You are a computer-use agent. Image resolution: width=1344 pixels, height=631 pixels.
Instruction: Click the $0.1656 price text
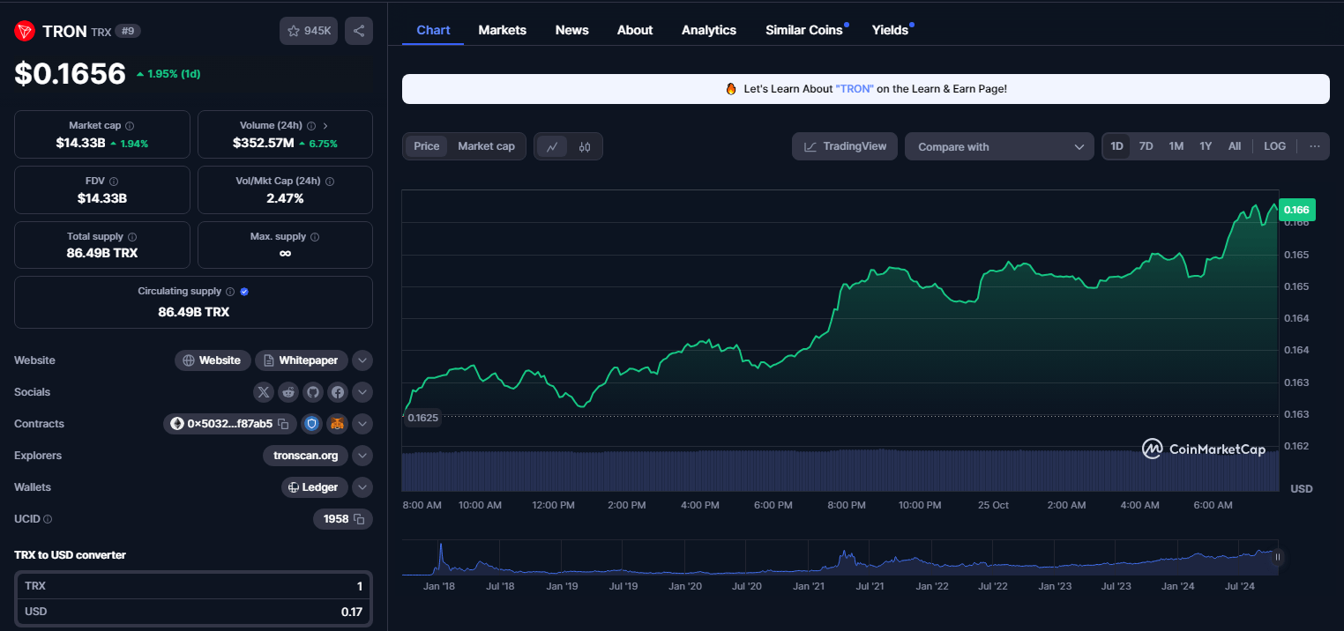coord(71,73)
